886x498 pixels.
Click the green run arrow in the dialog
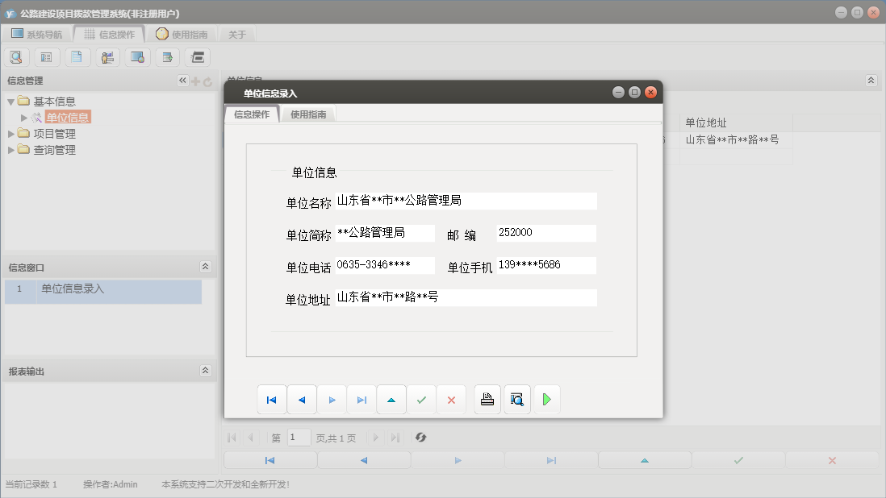547,399
